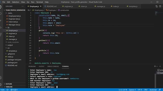
Task: Show the PROBLEMS panel tab
Action: [32, 66]
